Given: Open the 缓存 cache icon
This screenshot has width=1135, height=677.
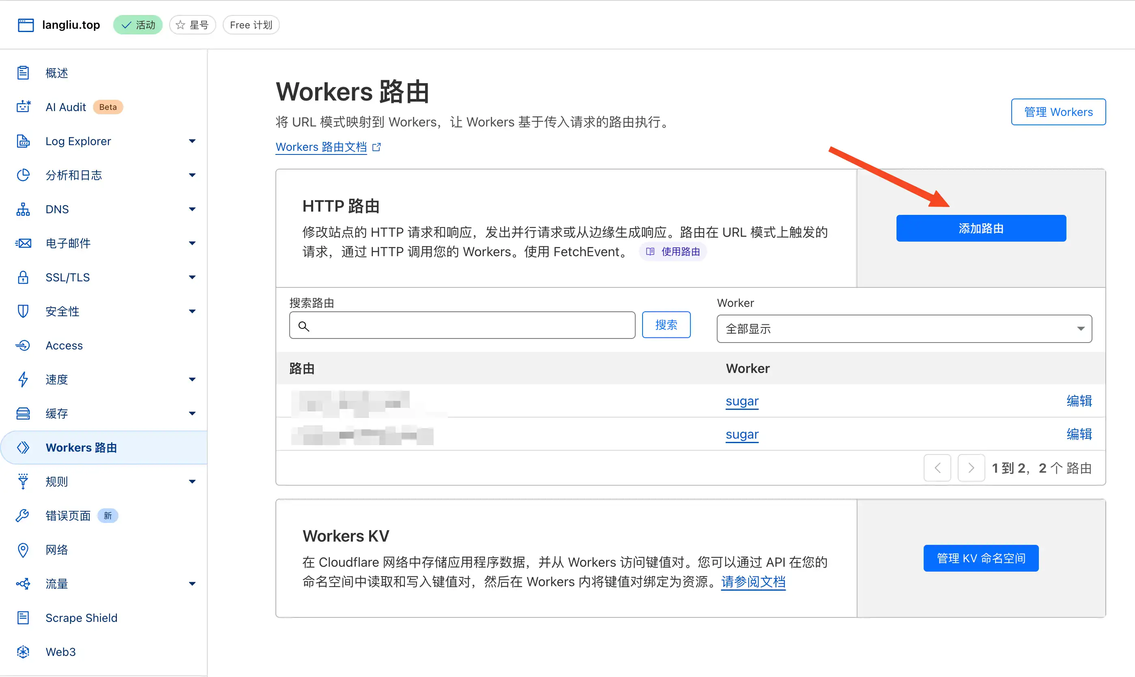Looking at the screenshot, I should coord(23,413).
